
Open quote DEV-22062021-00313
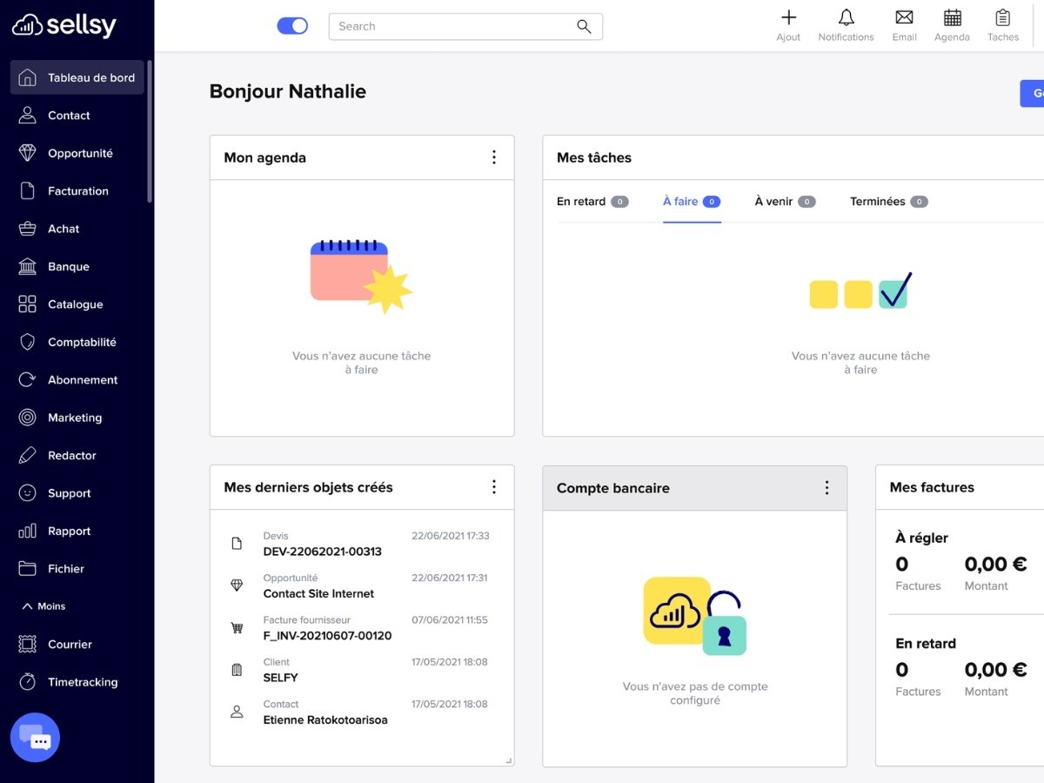323,552
